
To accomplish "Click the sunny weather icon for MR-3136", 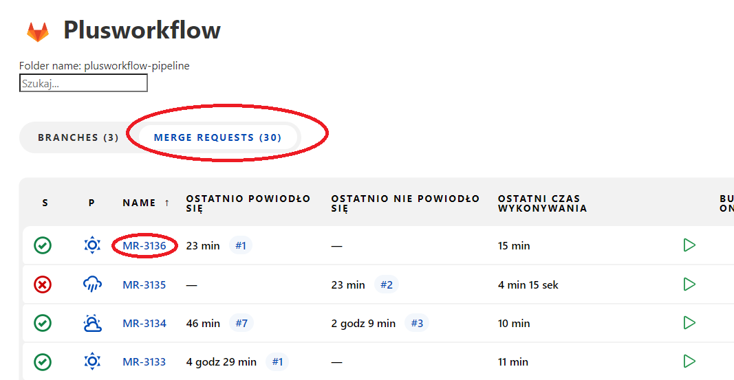I will pyautogui.click(x=92, y=245).
